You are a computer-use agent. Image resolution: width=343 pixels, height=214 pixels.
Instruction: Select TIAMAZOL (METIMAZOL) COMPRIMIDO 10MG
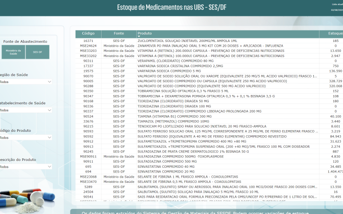[x=173, y=122]
